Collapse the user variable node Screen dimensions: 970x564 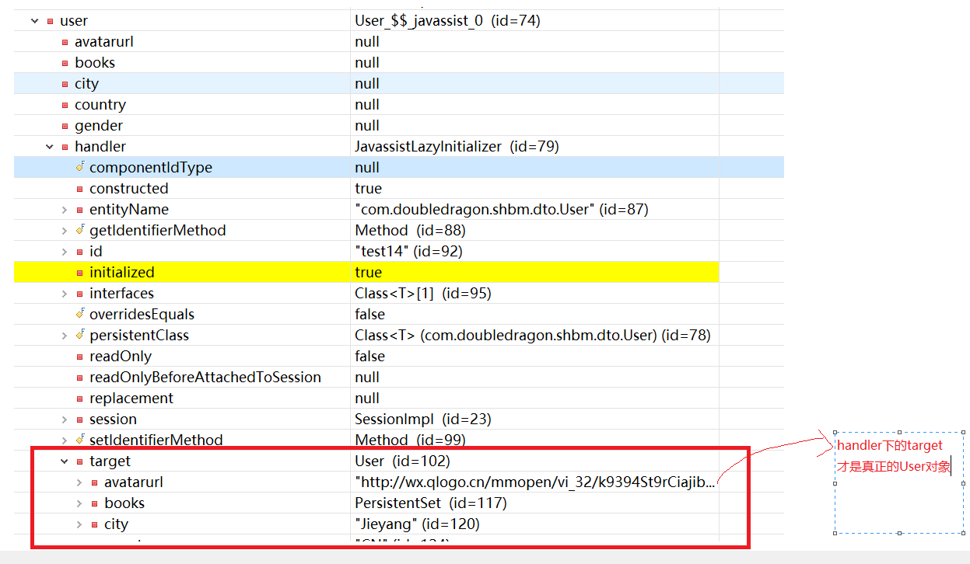tap(34, 21)
